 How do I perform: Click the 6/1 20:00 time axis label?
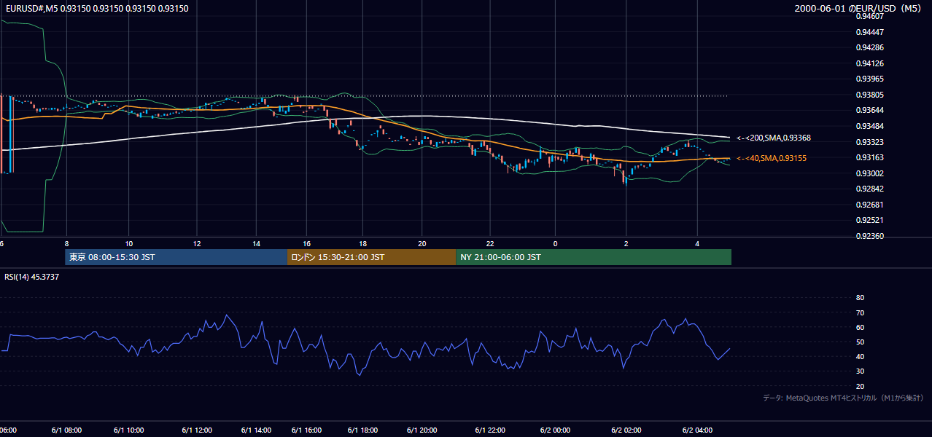tap(422, 430)
